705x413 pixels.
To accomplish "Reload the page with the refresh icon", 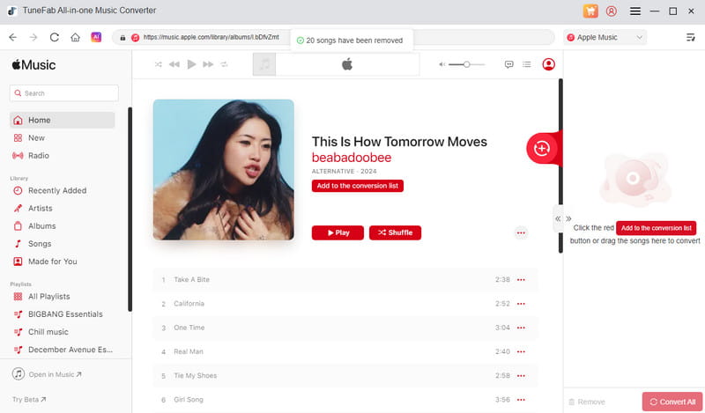I will 55,37.
